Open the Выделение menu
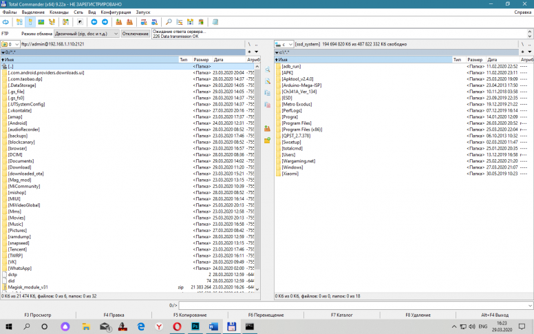 (x=33, y=12)
